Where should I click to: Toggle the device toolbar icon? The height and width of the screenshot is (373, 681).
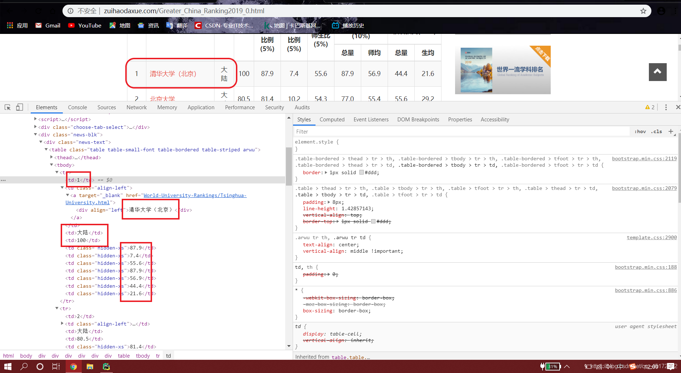[x=20, y=107]
